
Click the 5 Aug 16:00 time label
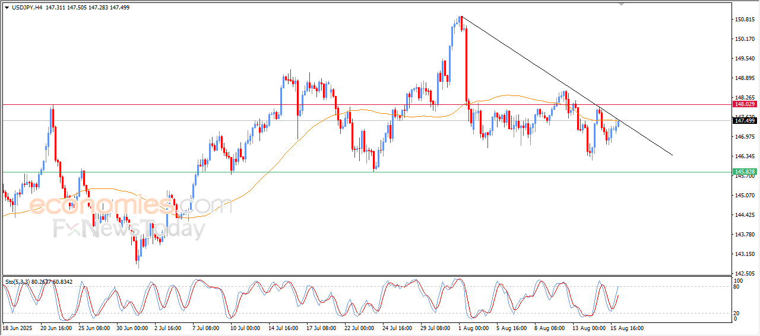coord(511,328)
